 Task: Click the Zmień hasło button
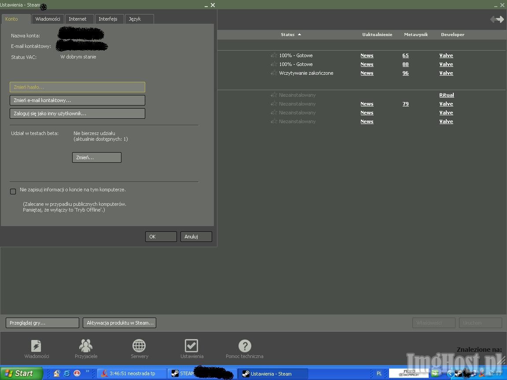tap(77, 87)
